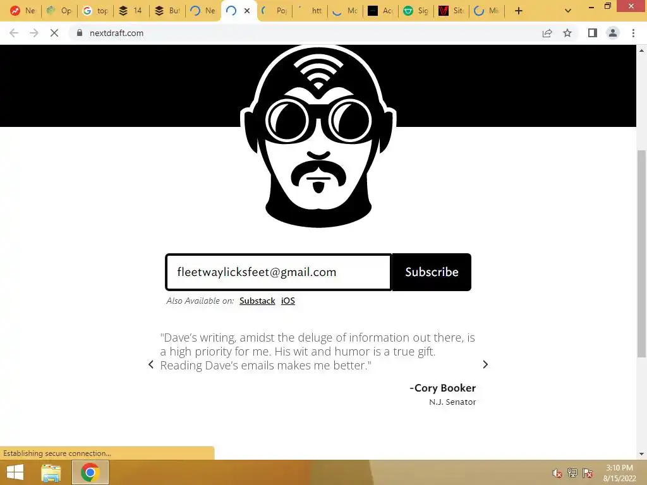Screen dimensions: 647x485
Task: Switch to the 'Sit' tab
Action: click(452, 11)
